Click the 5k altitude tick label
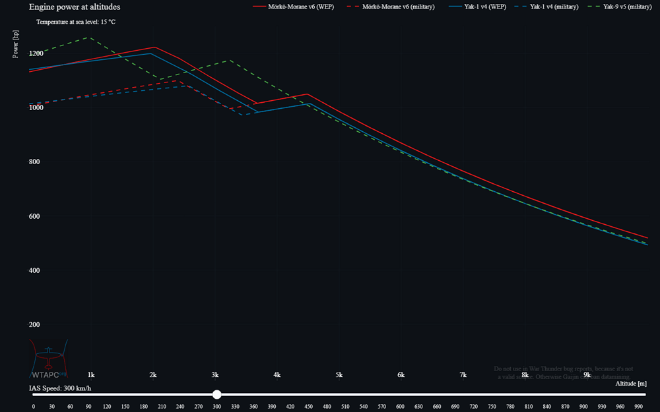Viewport: 660px width, 412px height. (x=339, y=374)
